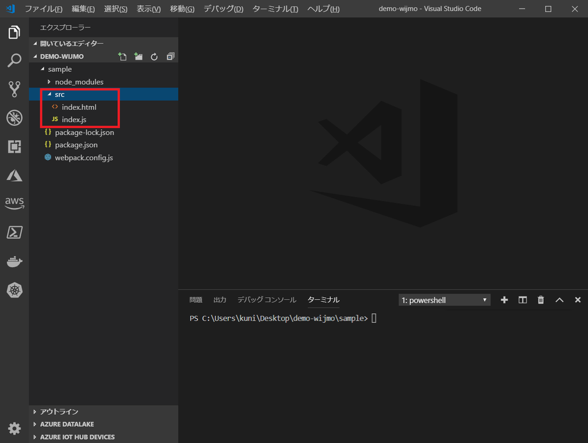This screenshot has height=443, width=588.
Task: Open the ヘルプ(H) menu
Action: coord(323,9)
